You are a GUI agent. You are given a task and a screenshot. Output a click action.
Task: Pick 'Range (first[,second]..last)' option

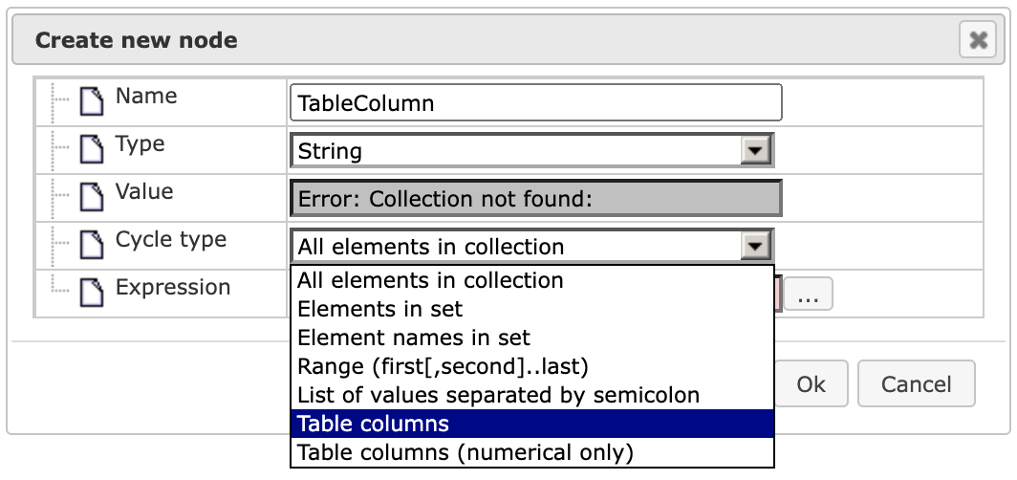pyautogui.click(x=531, y=366)
